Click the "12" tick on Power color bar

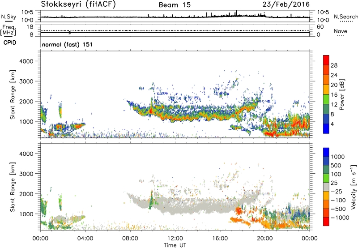pyautogui.click(x=334, y=105)
